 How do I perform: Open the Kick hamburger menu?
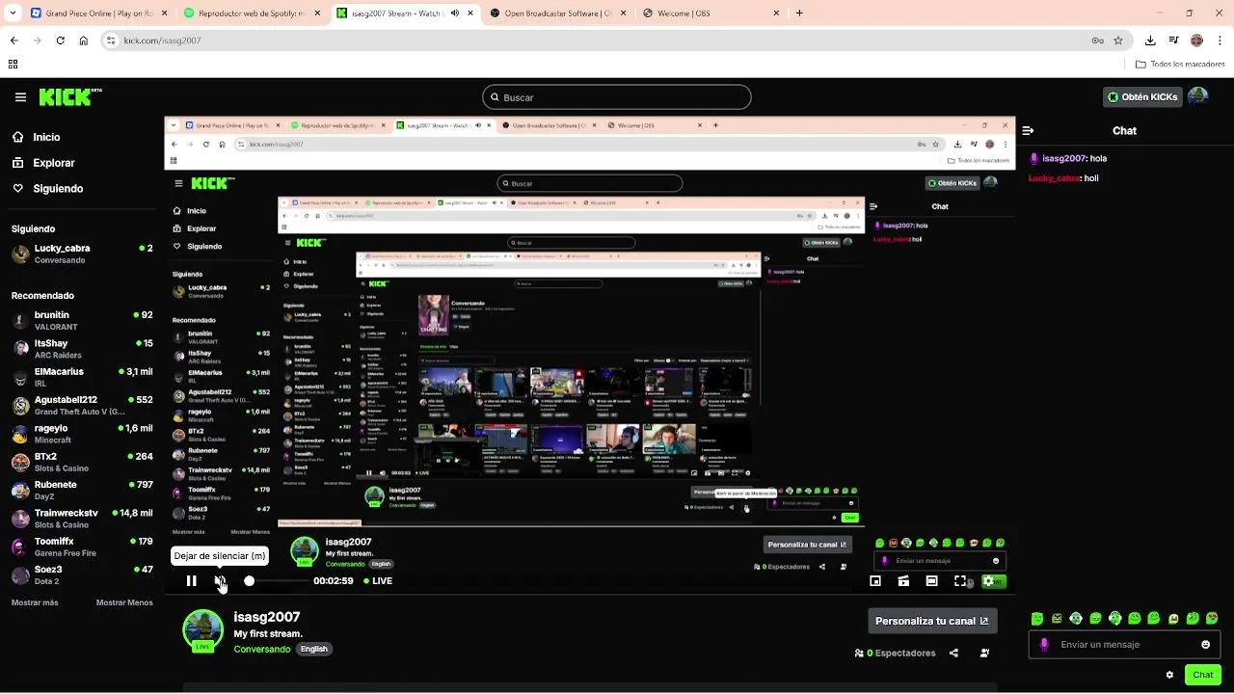20,97
